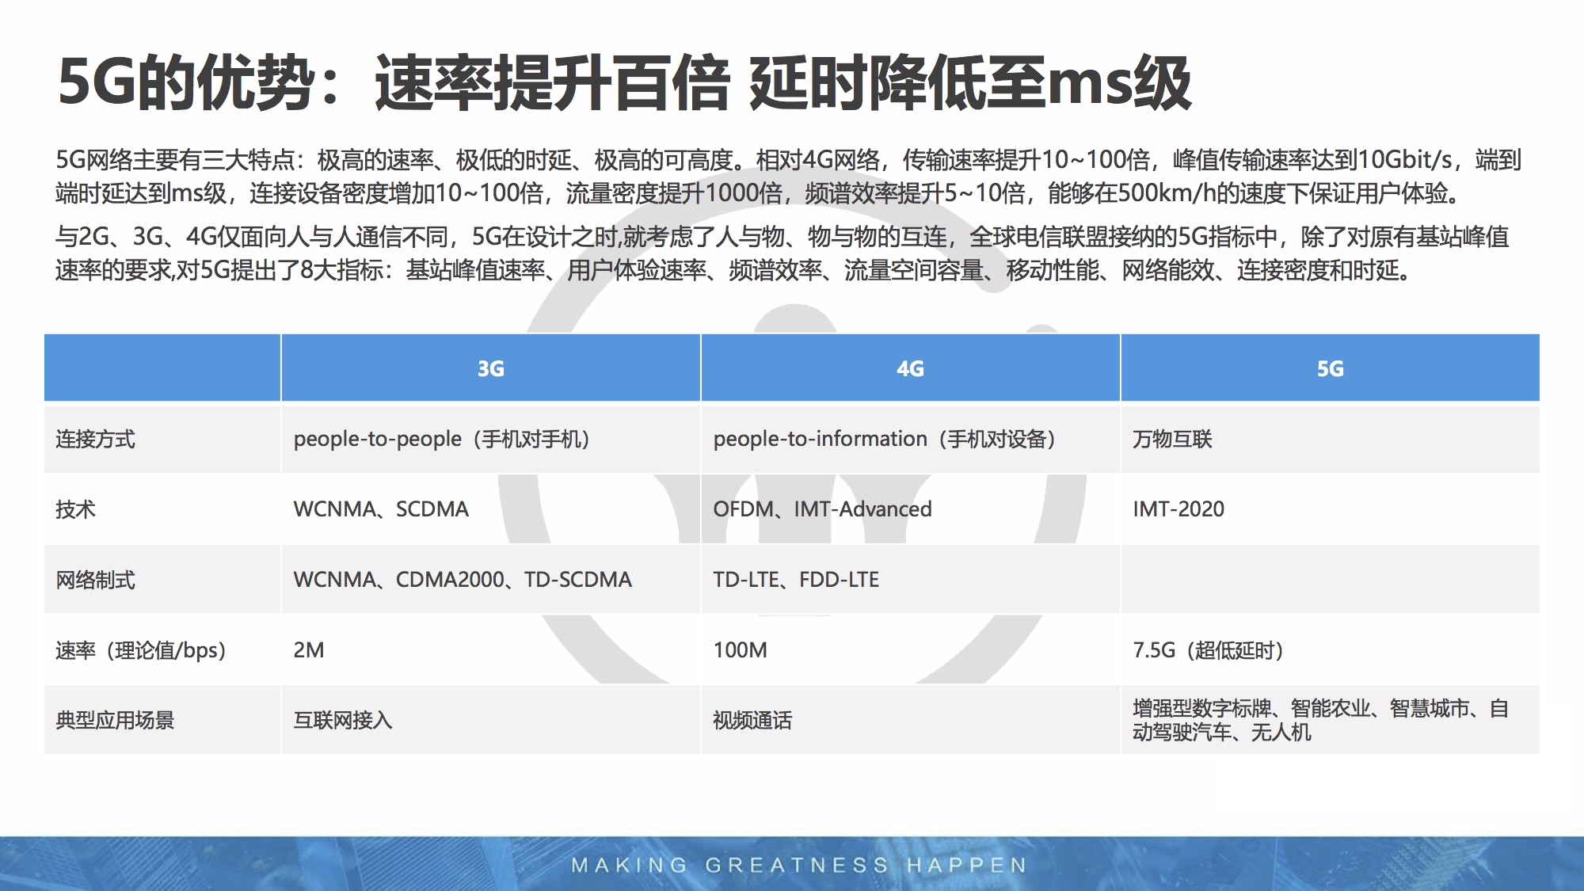Click the IMT-2020 technology cell
Screen dimensions: 1584x891
[x=1178, y=509]
